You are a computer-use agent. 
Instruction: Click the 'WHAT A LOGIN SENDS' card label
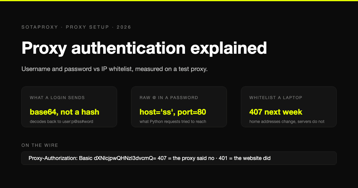(x=57, y=98)
